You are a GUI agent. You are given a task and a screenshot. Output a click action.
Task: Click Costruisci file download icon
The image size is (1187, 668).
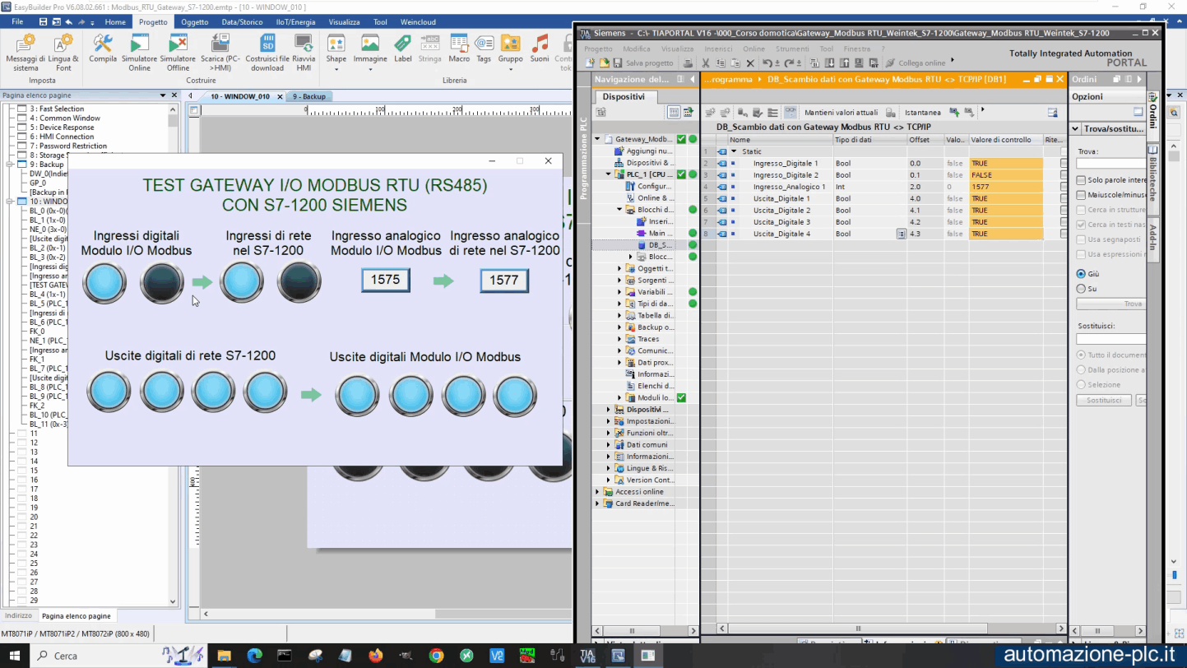coord(267,52)
